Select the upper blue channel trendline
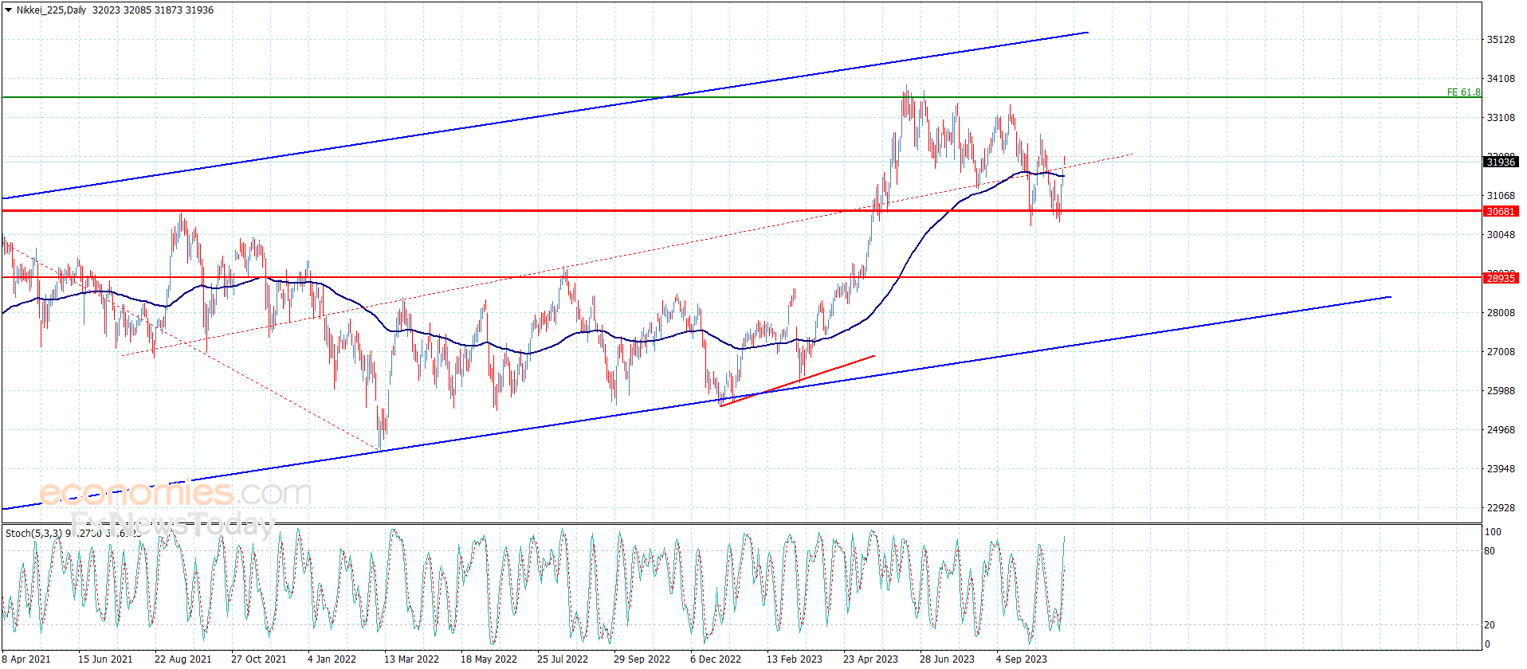This screenshot has width=1527, height=669. click(x=545, y=115)
